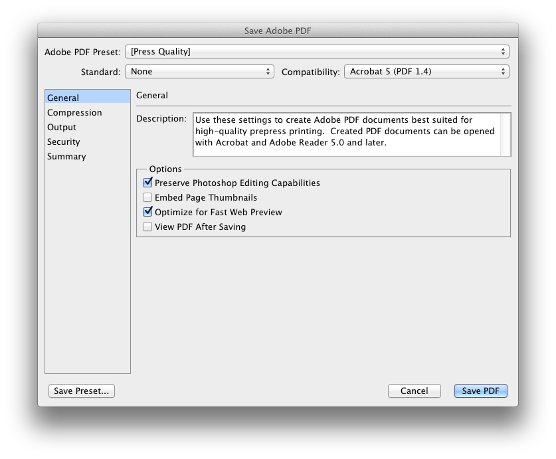556x459 pixels.
Task: Change Compatibility to another Acrobat version
Action: point(426,71)
